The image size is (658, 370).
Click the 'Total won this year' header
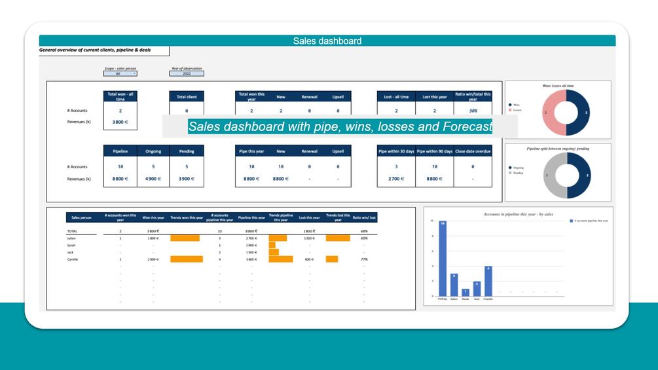251,96
